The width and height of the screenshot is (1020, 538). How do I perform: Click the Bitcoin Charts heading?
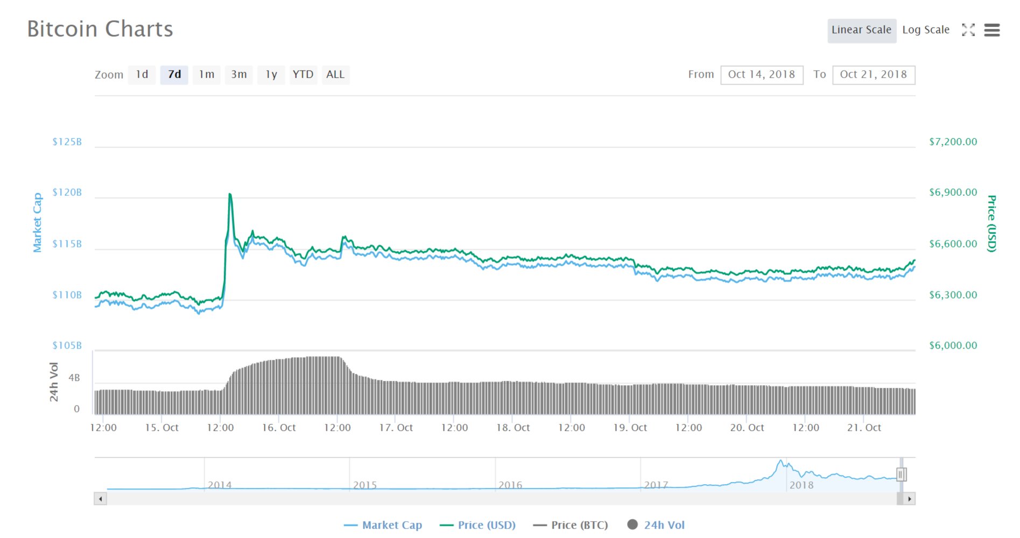click(x=100, y=29)
